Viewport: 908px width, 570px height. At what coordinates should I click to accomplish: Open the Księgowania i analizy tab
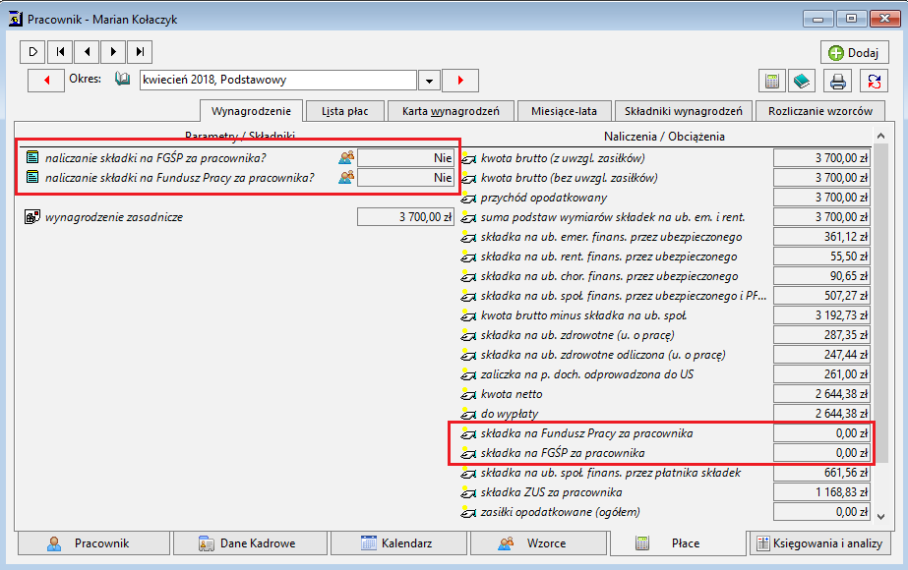pyautogui.click(x=820, y=543)
